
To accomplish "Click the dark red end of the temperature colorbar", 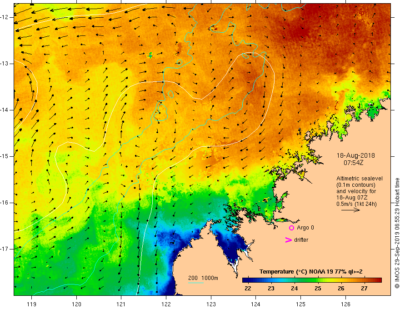I will tap(379, 280).
